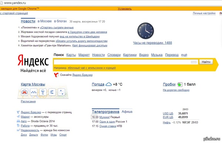Open the pharmacy icon under Карта Москвы
Screen dimensions: 222x143
[43, 92]
